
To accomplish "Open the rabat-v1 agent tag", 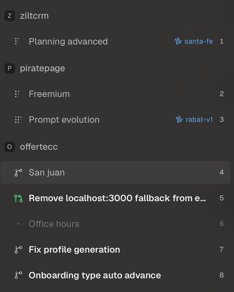I will coord(195,120).
